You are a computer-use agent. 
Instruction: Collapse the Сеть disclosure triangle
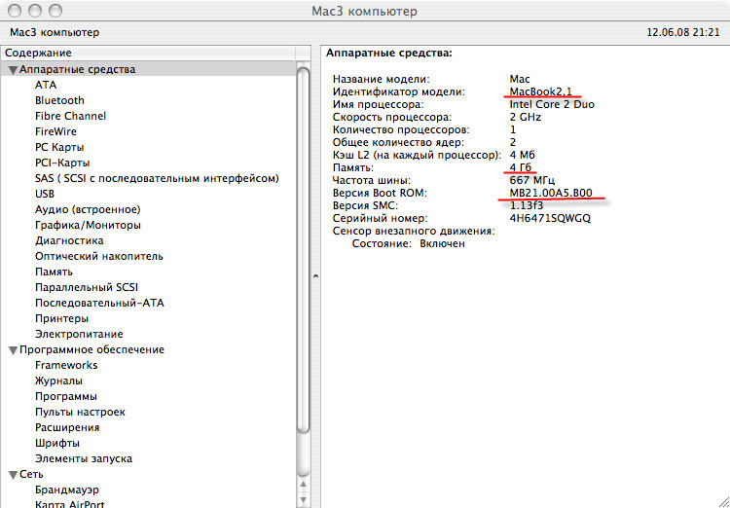13,475
